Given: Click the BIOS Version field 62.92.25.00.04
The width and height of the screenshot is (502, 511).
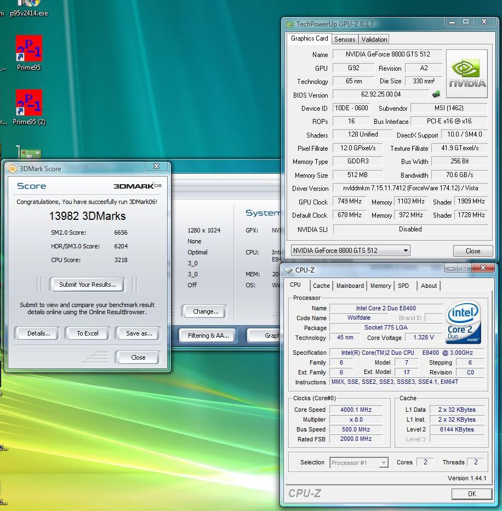Looking at the screenshot, I should (x=381, y=94).
